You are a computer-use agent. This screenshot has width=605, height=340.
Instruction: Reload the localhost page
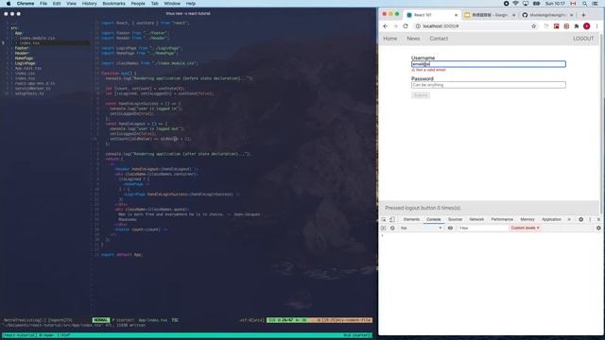tap(406, 26)
